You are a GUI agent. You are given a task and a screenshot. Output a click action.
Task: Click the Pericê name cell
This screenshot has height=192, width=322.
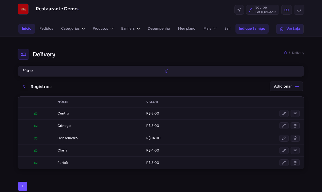[x=63, y=163]
